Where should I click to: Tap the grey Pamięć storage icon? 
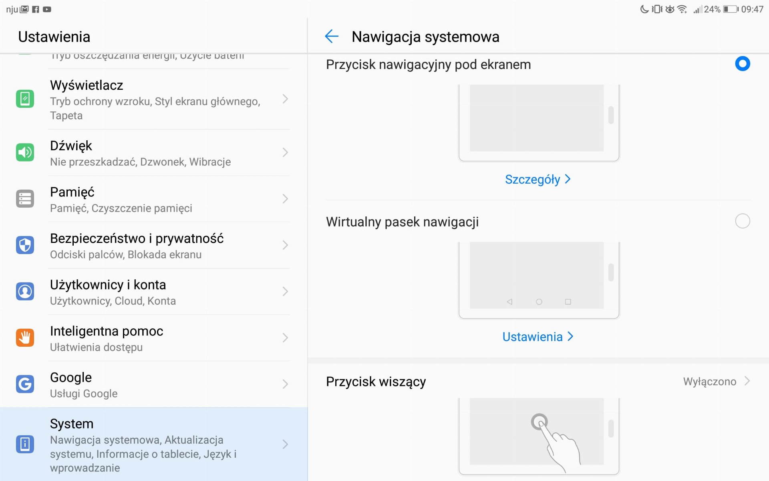(x=25, y=199)
